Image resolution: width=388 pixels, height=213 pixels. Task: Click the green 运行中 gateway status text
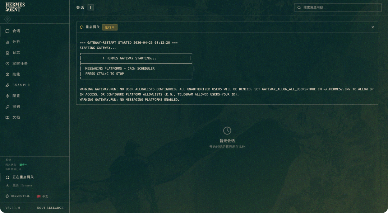click(x=23, y=165)
